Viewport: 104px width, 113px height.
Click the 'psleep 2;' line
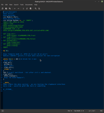[x=8, y=64]
